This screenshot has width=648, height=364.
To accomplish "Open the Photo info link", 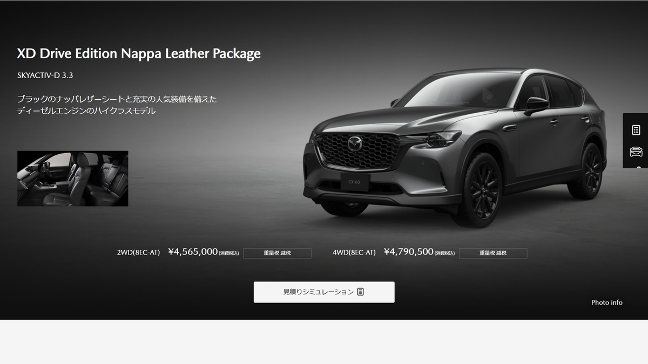I will click(607, 303).
